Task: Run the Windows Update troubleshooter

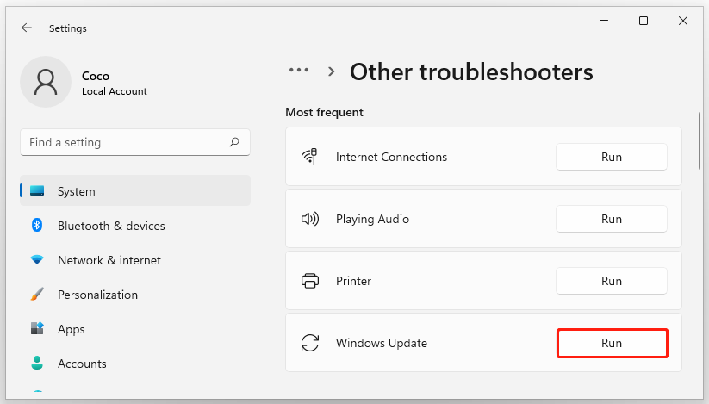Action: coord(612,343)
